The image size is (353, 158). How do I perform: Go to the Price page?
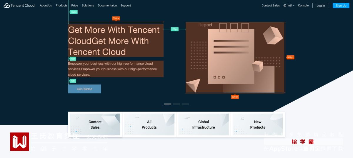click(x=75, y=5)
